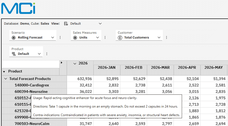Click the 1,876 cell

pyautogui.click(x=214, y=117)
